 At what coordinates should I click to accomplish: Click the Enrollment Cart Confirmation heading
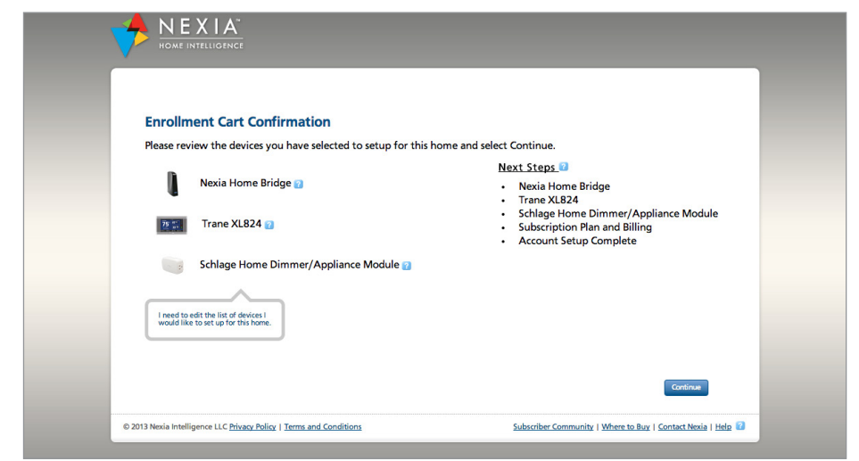(x=238, y=121)
